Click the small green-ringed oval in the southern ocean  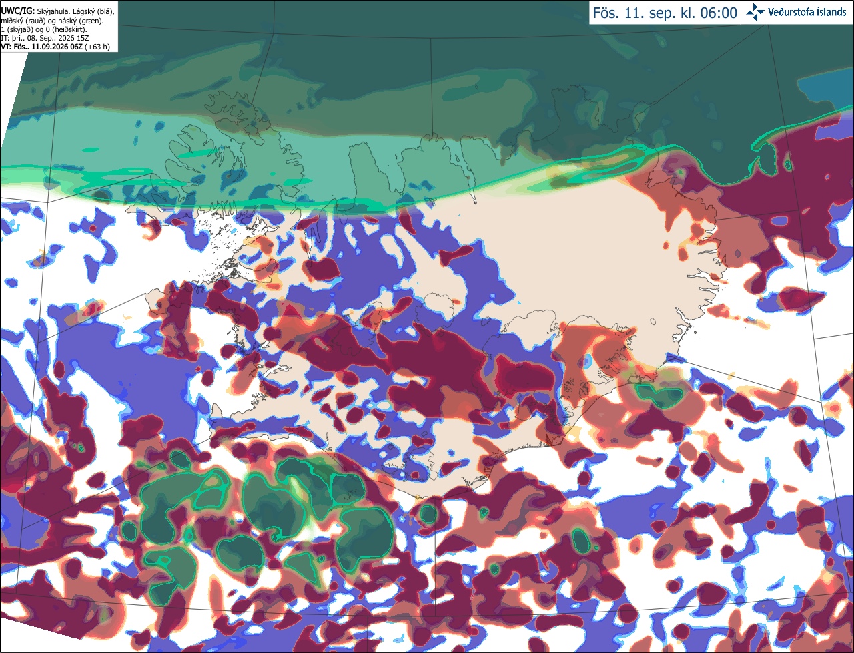[580, 539]
